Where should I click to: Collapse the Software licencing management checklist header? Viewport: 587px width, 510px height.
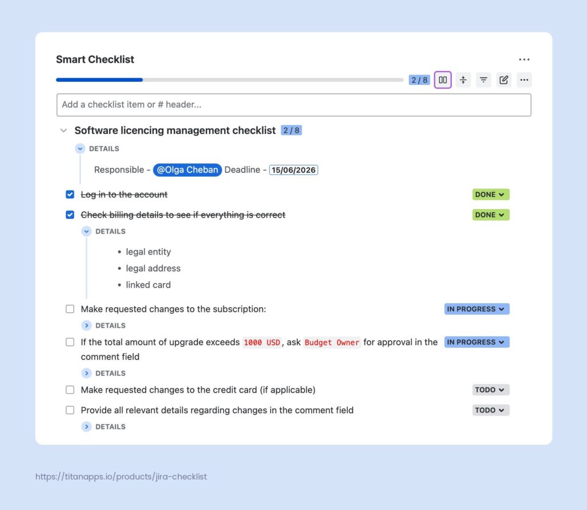(64, 131)
